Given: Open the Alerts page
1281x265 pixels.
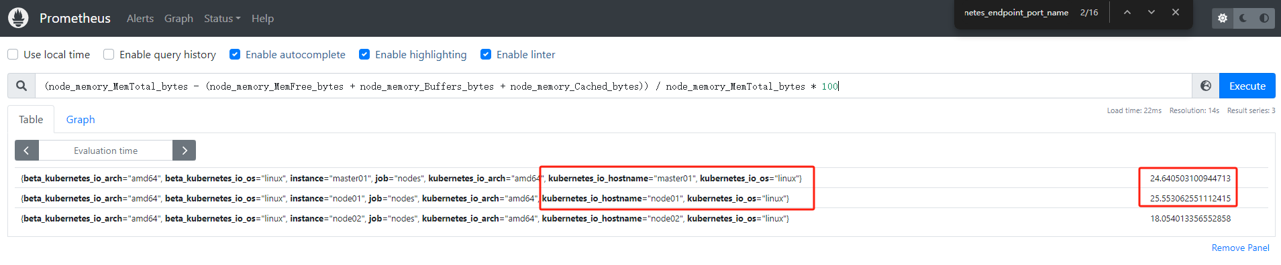Looking at the screenshot, I should click(x=140, y=18).
